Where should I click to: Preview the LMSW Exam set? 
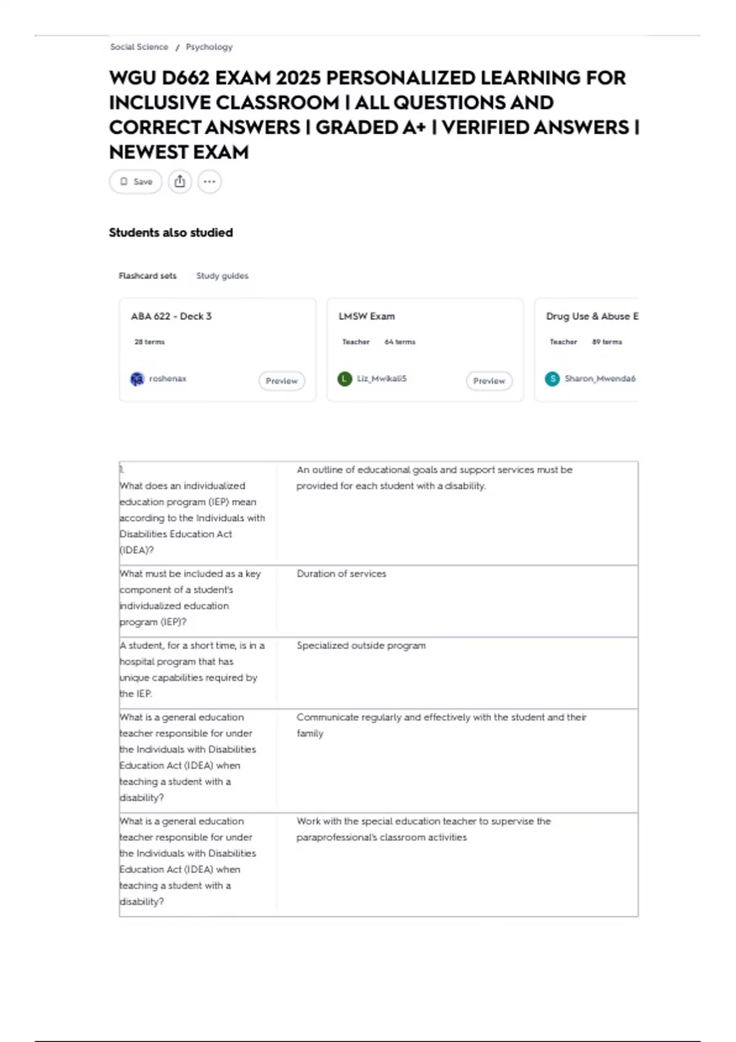click(x=489, y=381)
